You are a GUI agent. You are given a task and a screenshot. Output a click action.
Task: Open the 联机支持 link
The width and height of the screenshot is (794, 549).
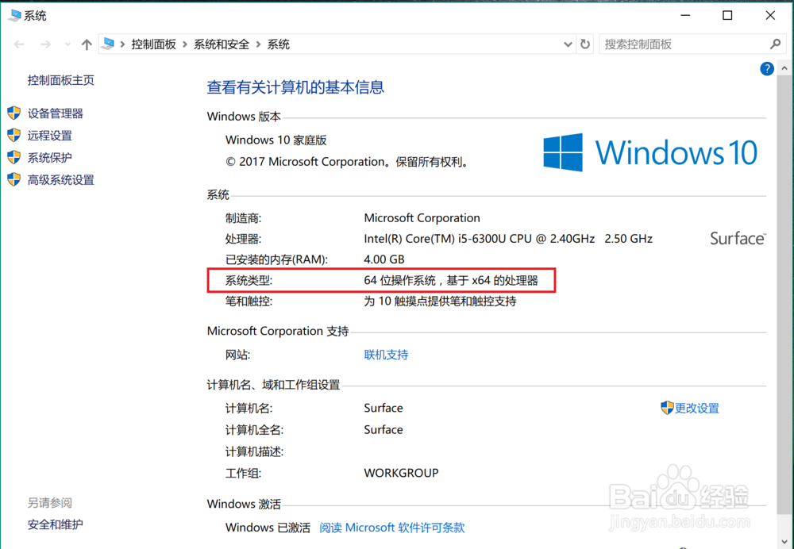click(x=386, y=355)
